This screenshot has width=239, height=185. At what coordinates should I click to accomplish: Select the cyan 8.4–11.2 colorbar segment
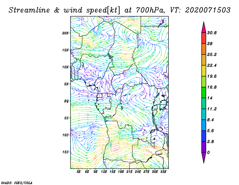tap(204, 114)
